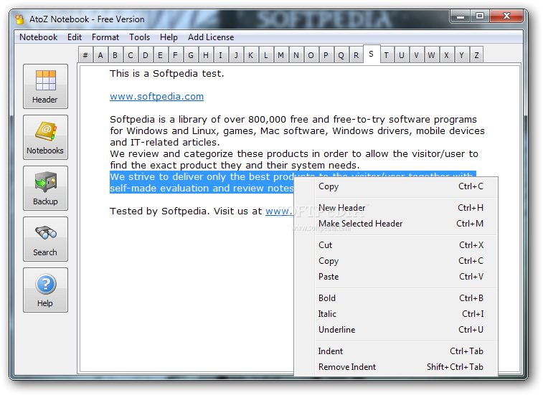Switch to the W tab
This screenshot has height=395, width=543.
point(432,55)
